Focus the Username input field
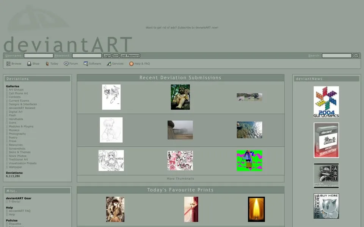This screenshot has height=227, width=364. click(x=39, y=56)
